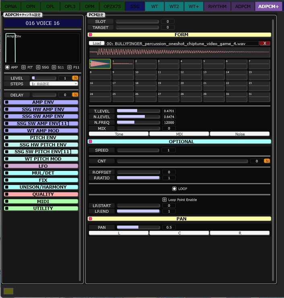Expand the WT PITCH MOD section
This screenshot has width=284, height=298.
[x=41, y=159]
